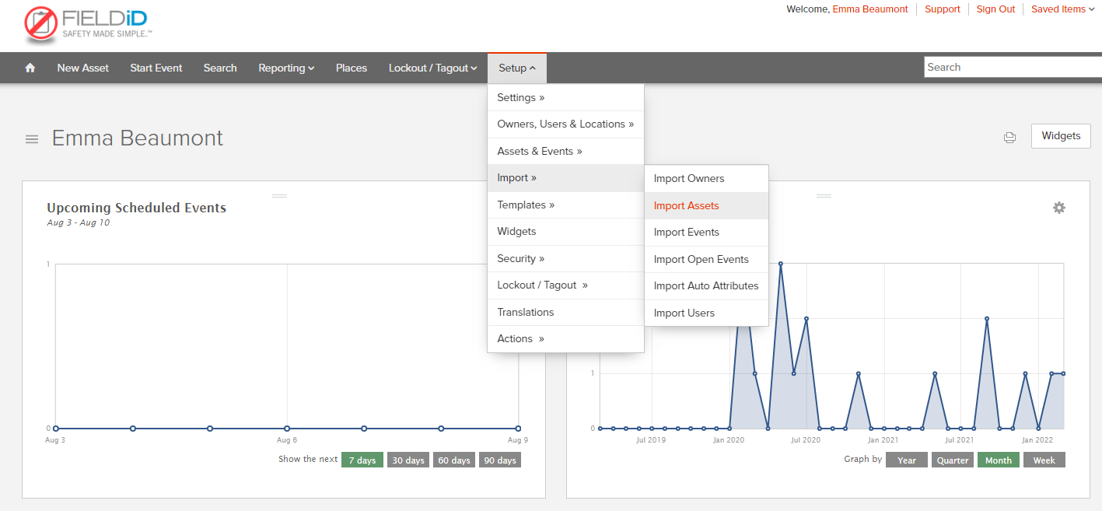The image size is (1102, 511).
Task: Choose Import Users
Action: (706, 313)
